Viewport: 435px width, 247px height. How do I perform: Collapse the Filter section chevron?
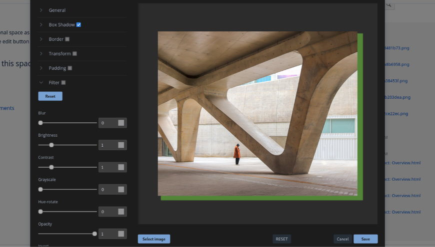tap(41, 82)
